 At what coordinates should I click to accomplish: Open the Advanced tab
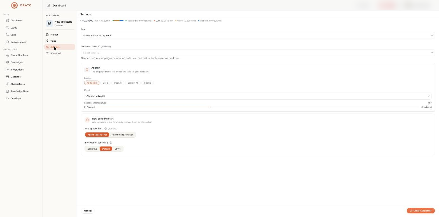[x=59, y=53]
